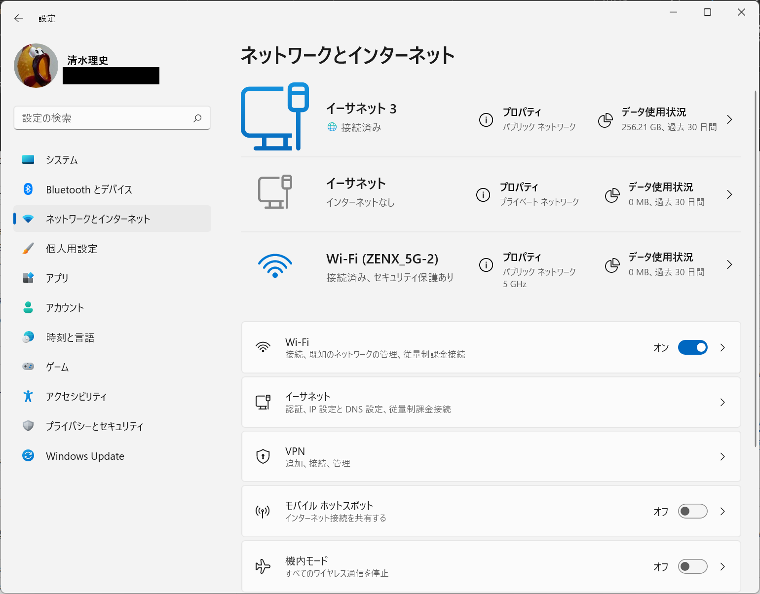Open the VPN section via its chevron
The image size is (760, 594).
722,456
